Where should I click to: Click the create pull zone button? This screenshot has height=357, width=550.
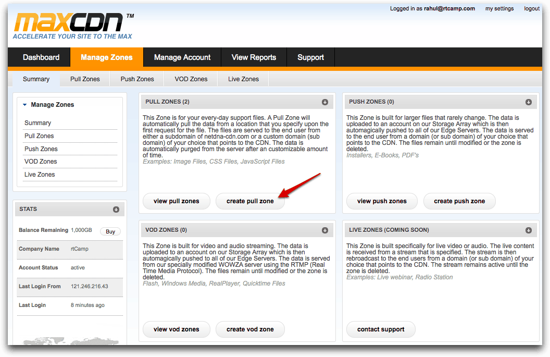250,201
